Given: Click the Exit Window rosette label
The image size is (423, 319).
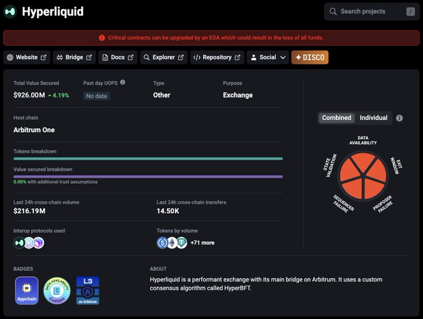Looking at the screenshot, I should pos(396,165).
